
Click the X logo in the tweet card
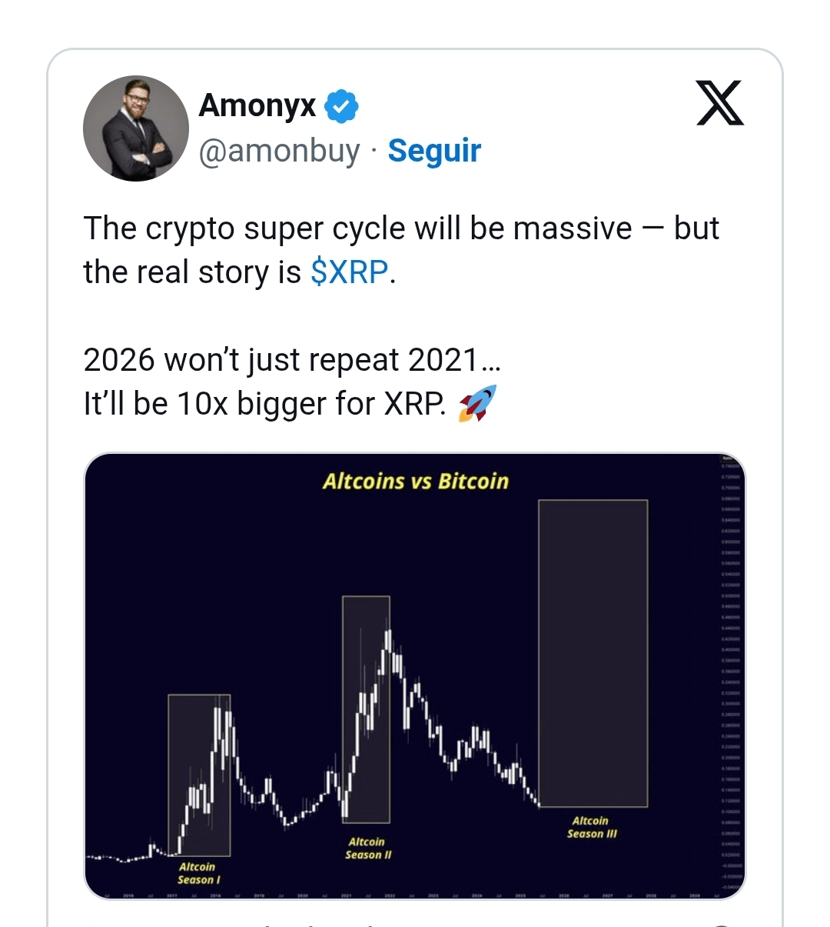(x=720, y=103)
